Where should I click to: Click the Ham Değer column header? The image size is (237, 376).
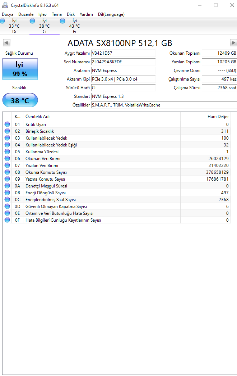[x=206, y=117]
